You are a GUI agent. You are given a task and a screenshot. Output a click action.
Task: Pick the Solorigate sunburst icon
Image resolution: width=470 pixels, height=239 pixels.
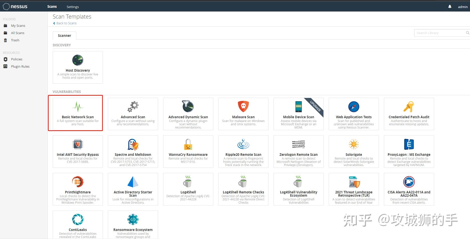pos(354,144)
